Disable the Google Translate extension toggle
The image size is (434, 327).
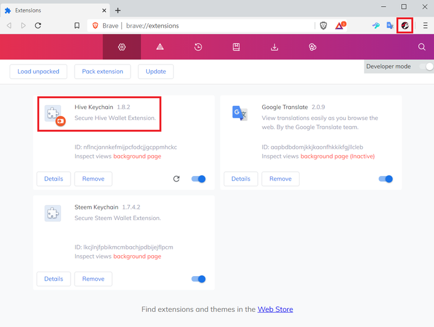(x=385, y=179)
